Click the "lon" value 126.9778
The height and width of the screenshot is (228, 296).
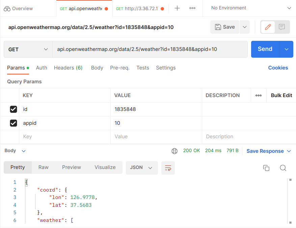[x=82, y=197]
